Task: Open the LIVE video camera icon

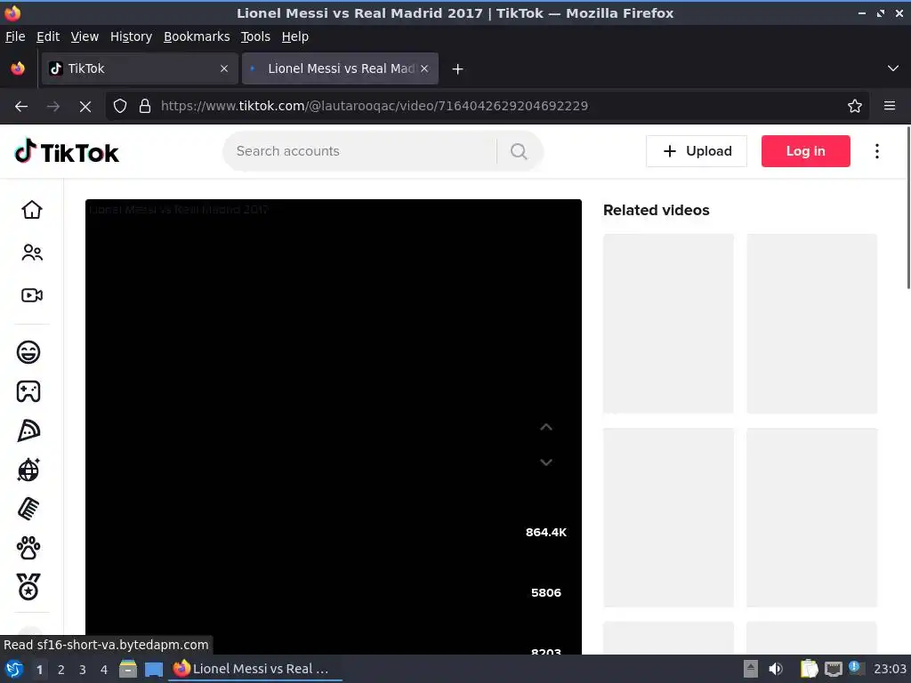Action: pos(32,295)
